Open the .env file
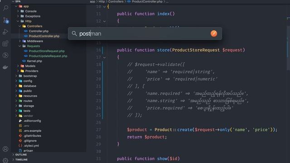Viewport: 290px width, 163px height. (26, 126)
